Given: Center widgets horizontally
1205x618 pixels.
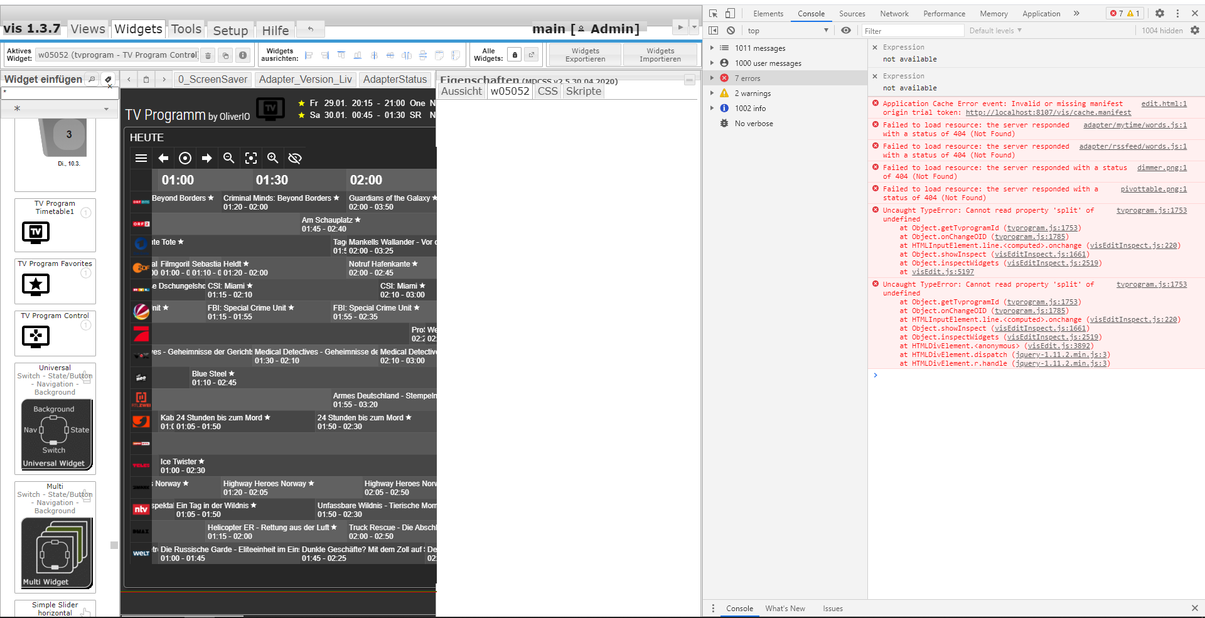Looking at the screenshot, I should [374, 55].
